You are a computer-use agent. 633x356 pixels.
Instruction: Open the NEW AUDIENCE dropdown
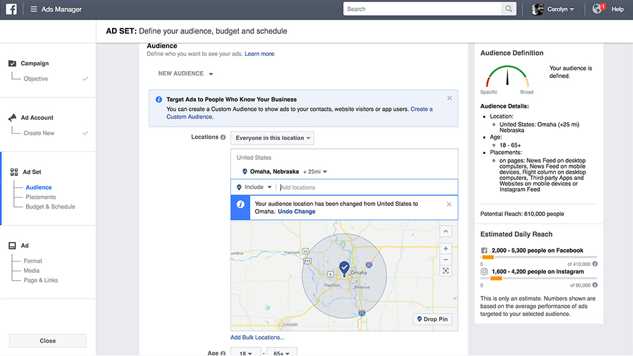(185, 73)
